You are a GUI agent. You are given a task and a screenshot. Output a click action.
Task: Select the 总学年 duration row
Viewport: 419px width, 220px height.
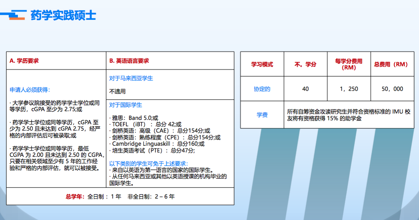point(120,196)
